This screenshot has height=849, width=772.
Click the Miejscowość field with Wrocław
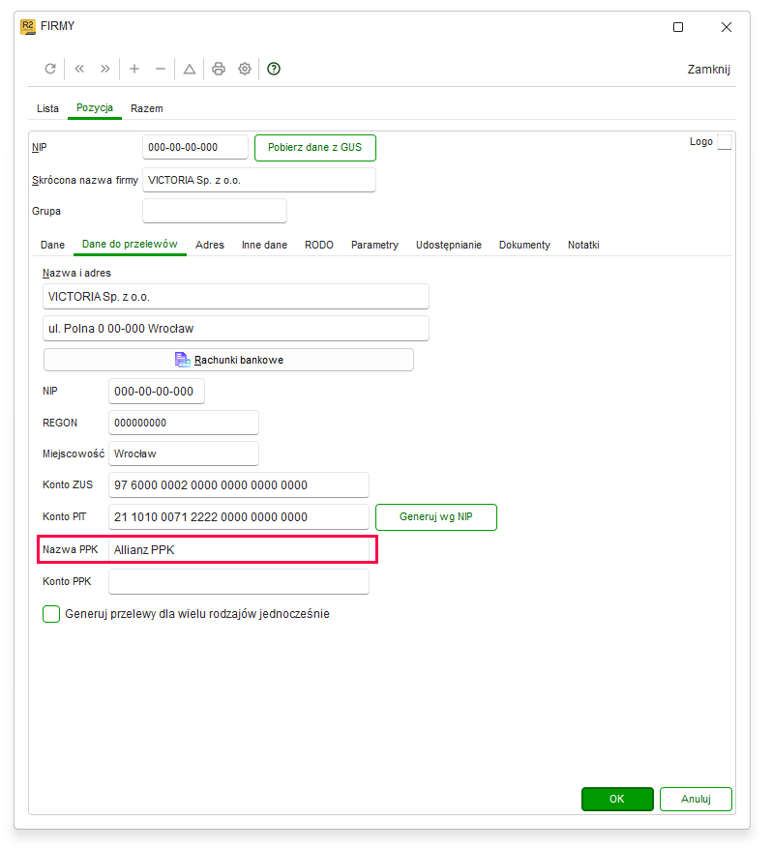coord(184,454)
